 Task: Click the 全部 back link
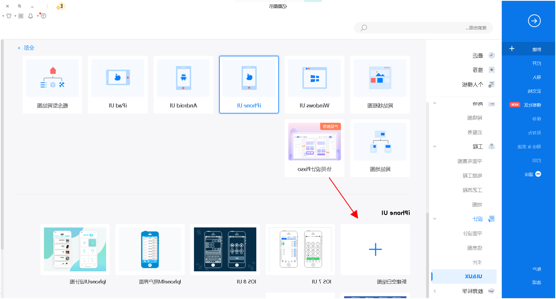pos(26,48)
